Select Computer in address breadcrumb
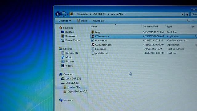This screenshot has height=111, width=197. (x=83, y=14)
